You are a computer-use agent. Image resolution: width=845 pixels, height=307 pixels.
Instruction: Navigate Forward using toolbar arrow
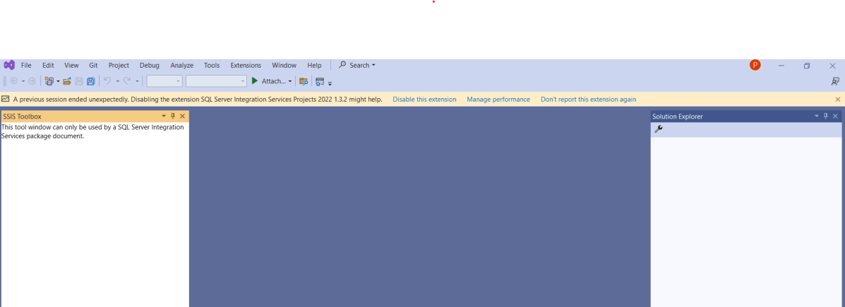32,81
